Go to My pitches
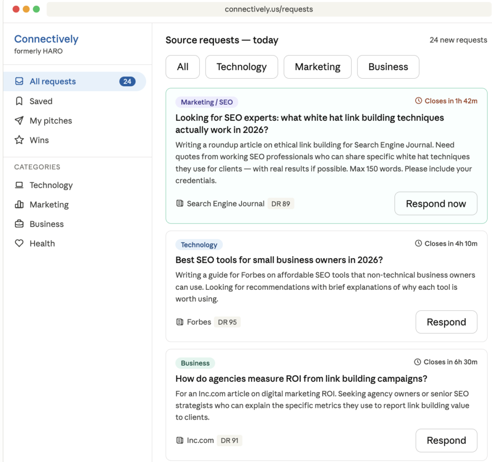Screen dimensions: 492x462 tap(74, 120)
